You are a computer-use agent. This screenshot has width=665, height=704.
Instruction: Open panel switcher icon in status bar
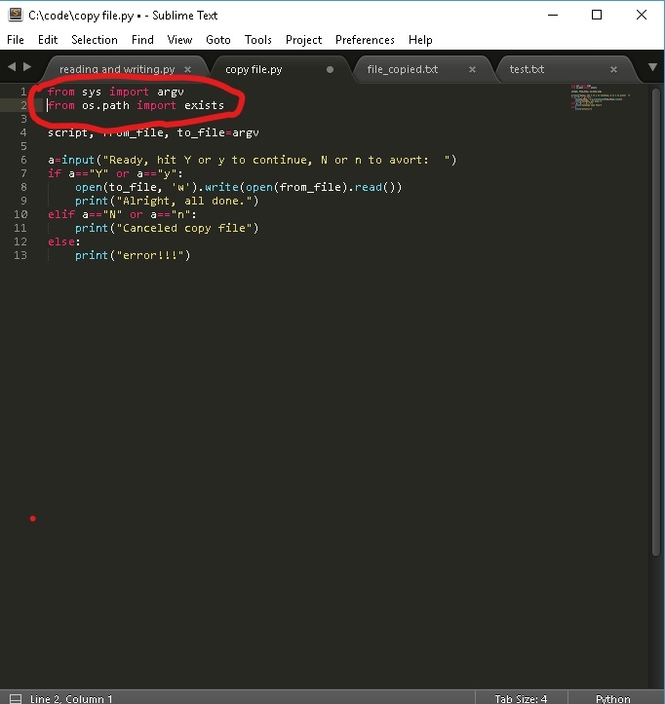click(15, 698)
